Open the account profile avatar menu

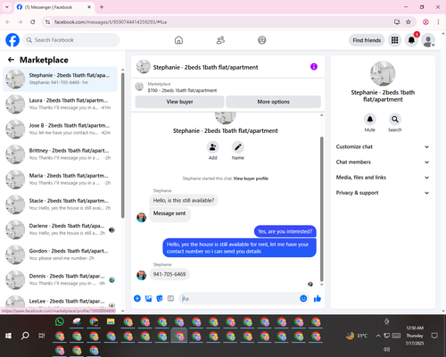[428, 40]
